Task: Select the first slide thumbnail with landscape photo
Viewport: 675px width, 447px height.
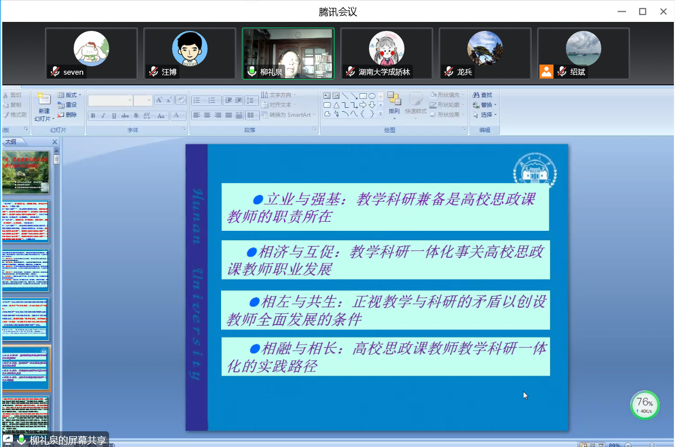Action: coord(26,172)
